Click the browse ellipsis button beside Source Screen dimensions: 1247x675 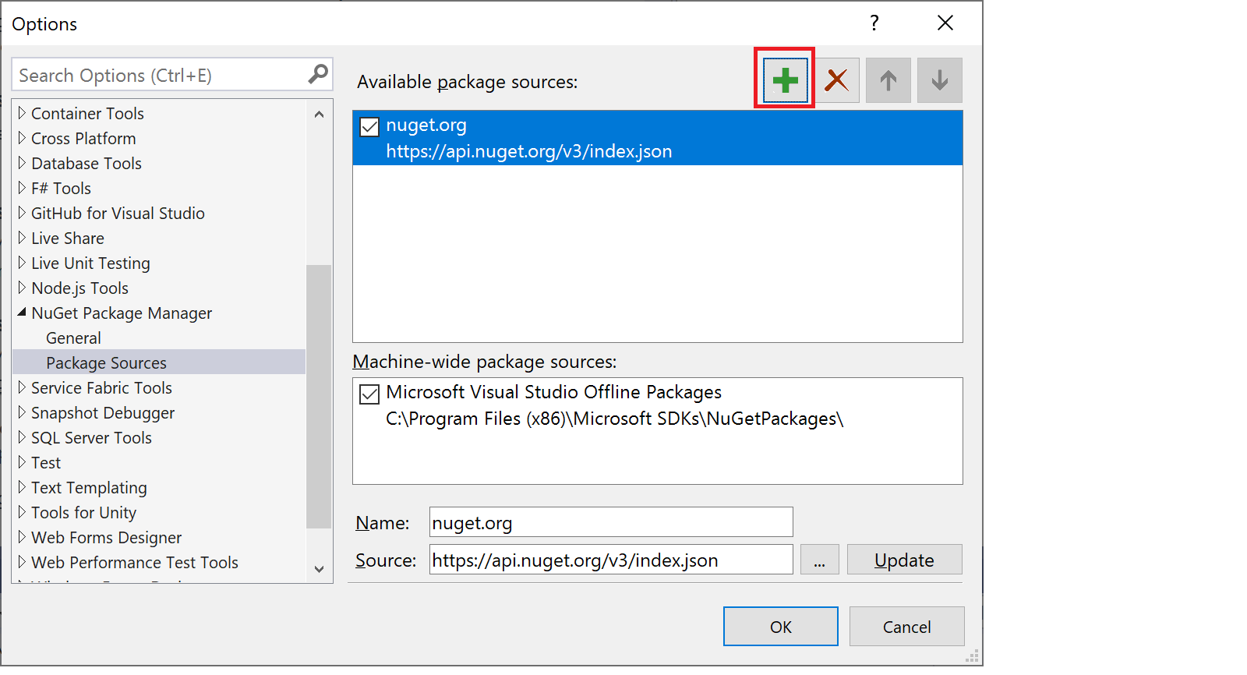pyautogui.click(x=819, y=560)
